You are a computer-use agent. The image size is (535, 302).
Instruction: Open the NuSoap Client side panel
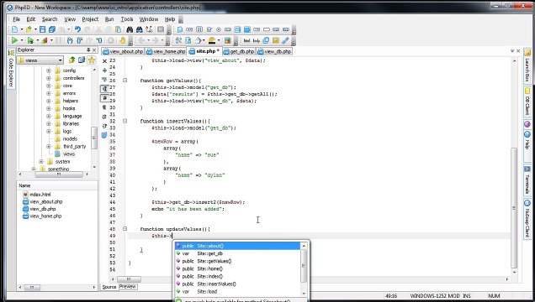527,219
